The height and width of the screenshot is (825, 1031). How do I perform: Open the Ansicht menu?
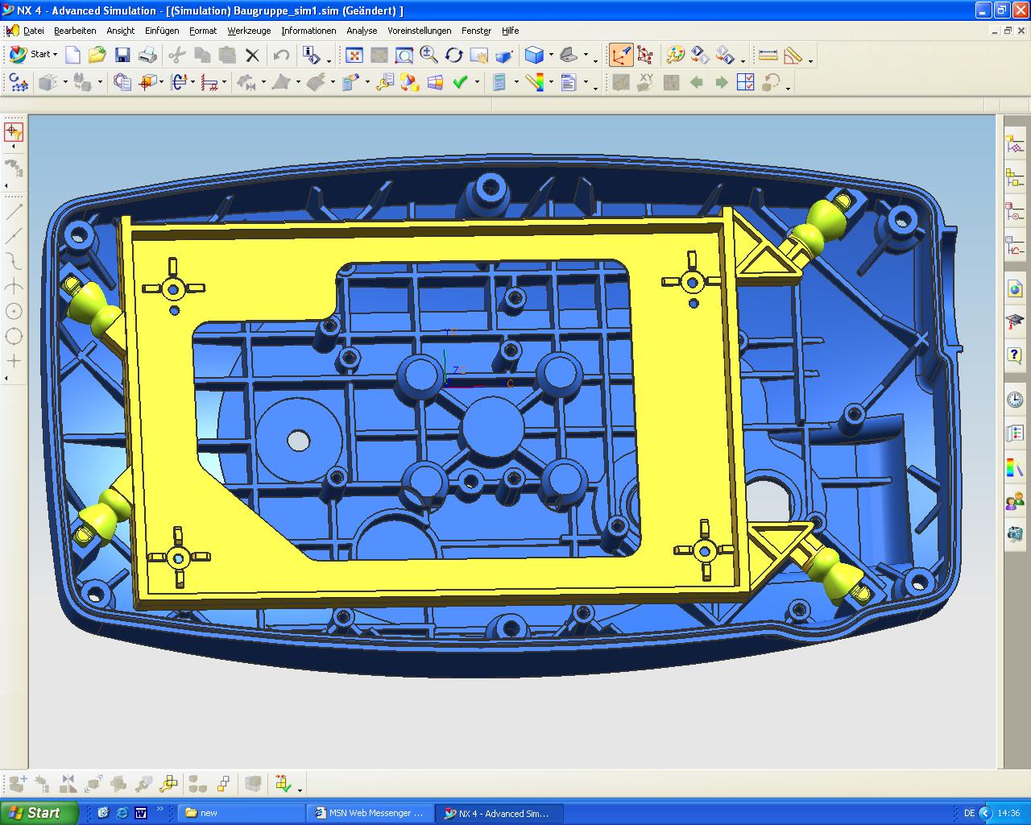click(x=121, y=31)
